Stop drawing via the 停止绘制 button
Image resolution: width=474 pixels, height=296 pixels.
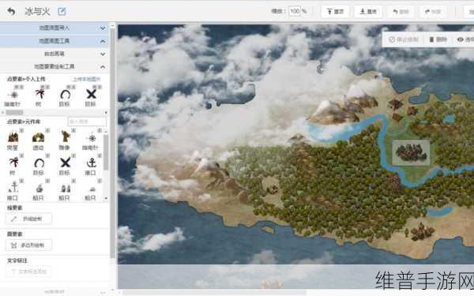[x=404, y=39]
